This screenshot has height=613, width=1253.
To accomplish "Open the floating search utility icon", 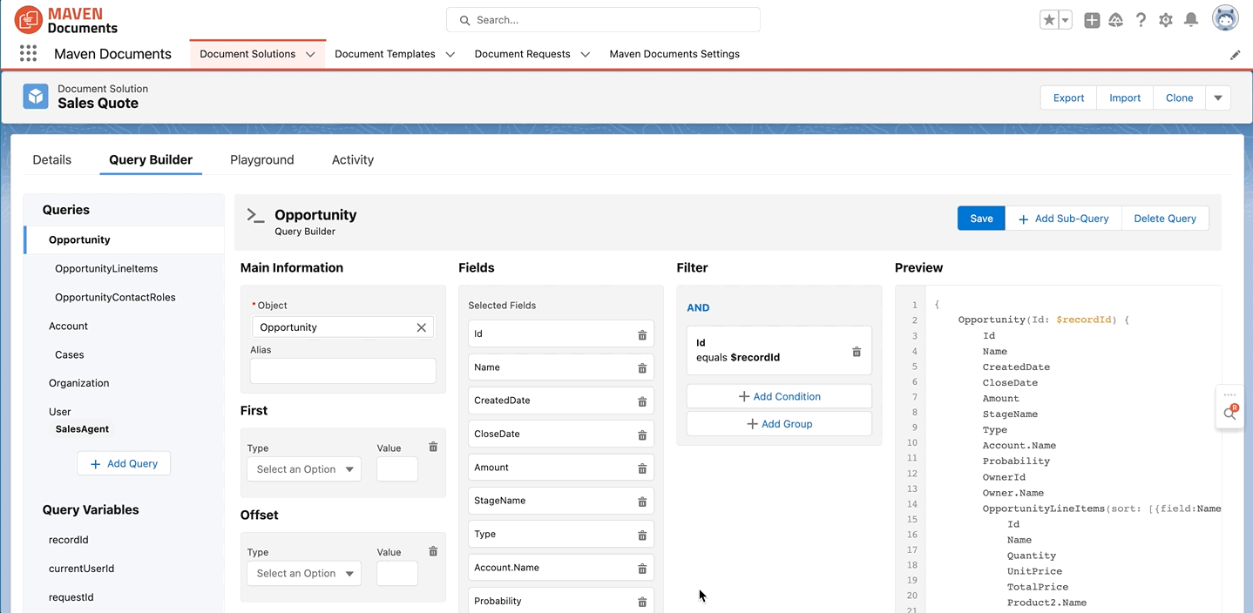I will tap(1230, 414).
